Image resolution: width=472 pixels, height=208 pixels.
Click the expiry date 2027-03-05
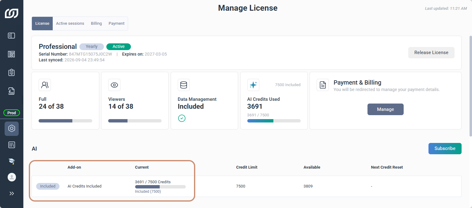(x=156, y=54)
